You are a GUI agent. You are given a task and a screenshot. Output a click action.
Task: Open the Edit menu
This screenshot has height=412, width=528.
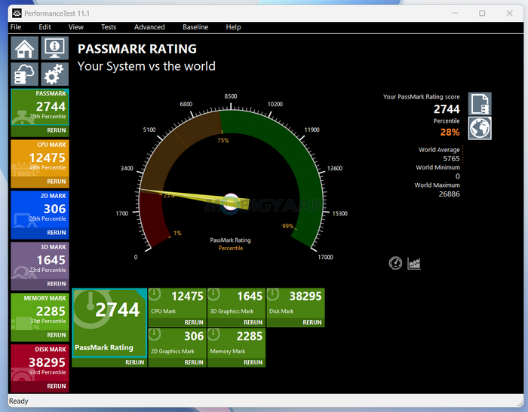45,27
